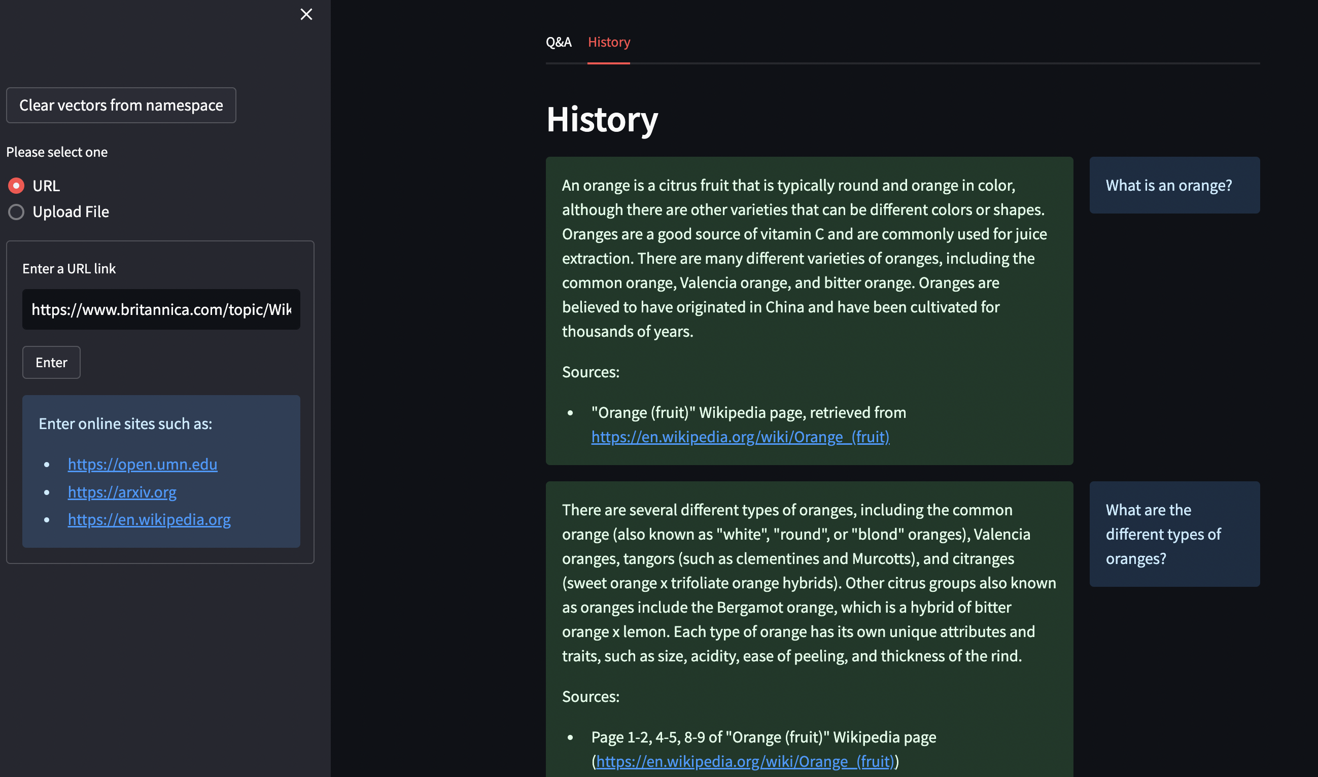The width and height of the screenshot is (1318, 777).
Task: Click the 'What is an orange?' question box
Action: 1174,185
